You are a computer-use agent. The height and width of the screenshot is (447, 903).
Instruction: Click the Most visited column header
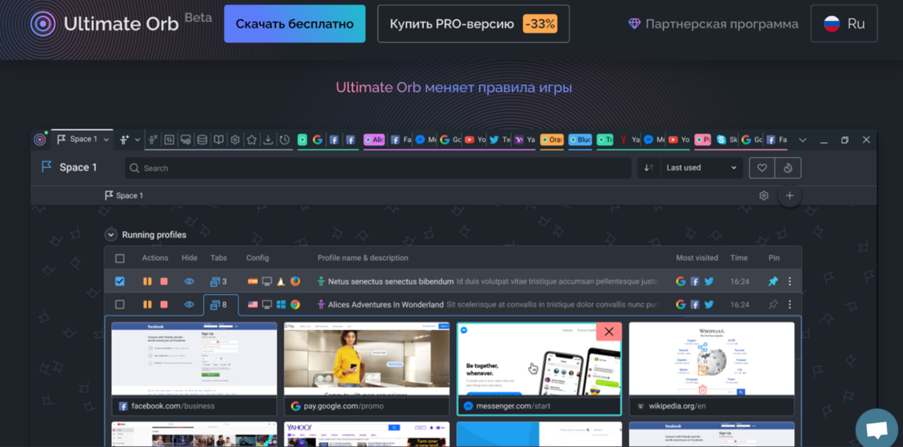pos(696,258)
